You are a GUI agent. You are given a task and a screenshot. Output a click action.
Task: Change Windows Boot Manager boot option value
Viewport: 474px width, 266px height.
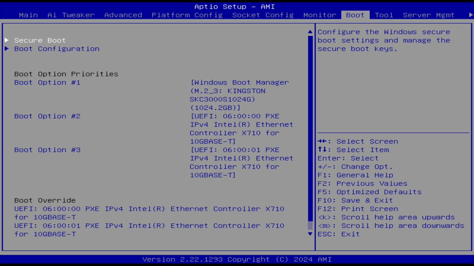(239, 95)
